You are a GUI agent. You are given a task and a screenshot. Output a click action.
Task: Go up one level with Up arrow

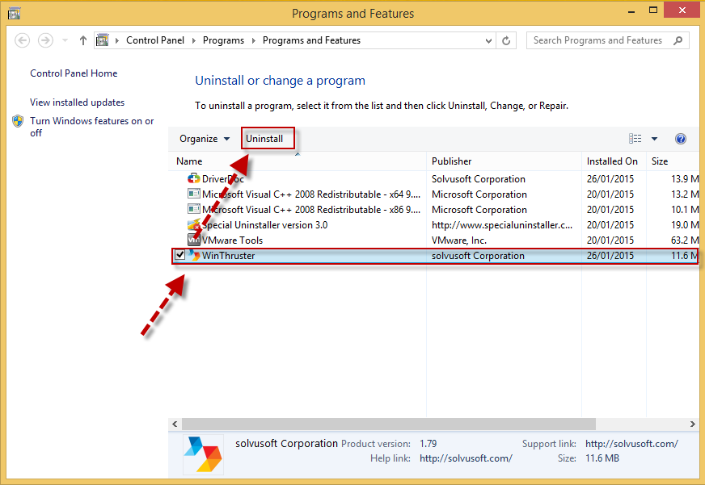82,40
